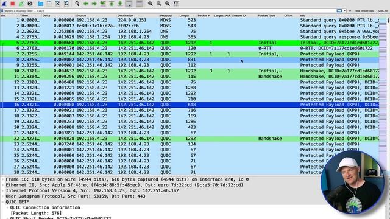
Task: Jump to the last packet
Action: 120,4
